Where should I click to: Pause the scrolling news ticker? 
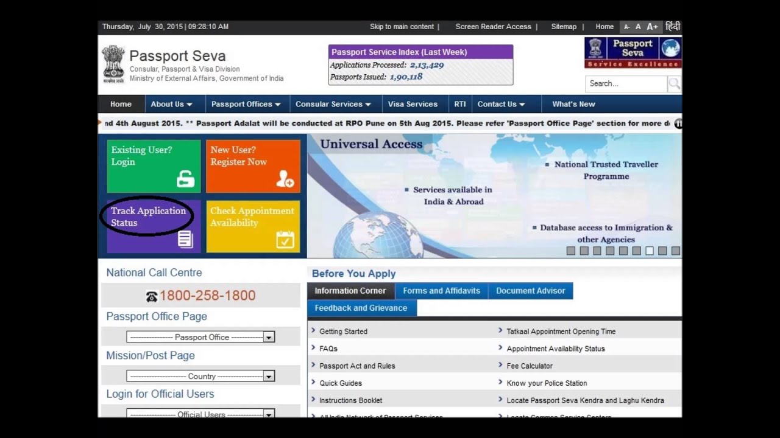pos(678,123)
